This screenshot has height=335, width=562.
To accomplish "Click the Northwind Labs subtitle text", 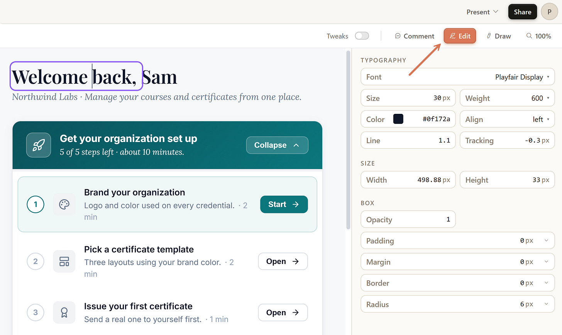I will [157, 97].
